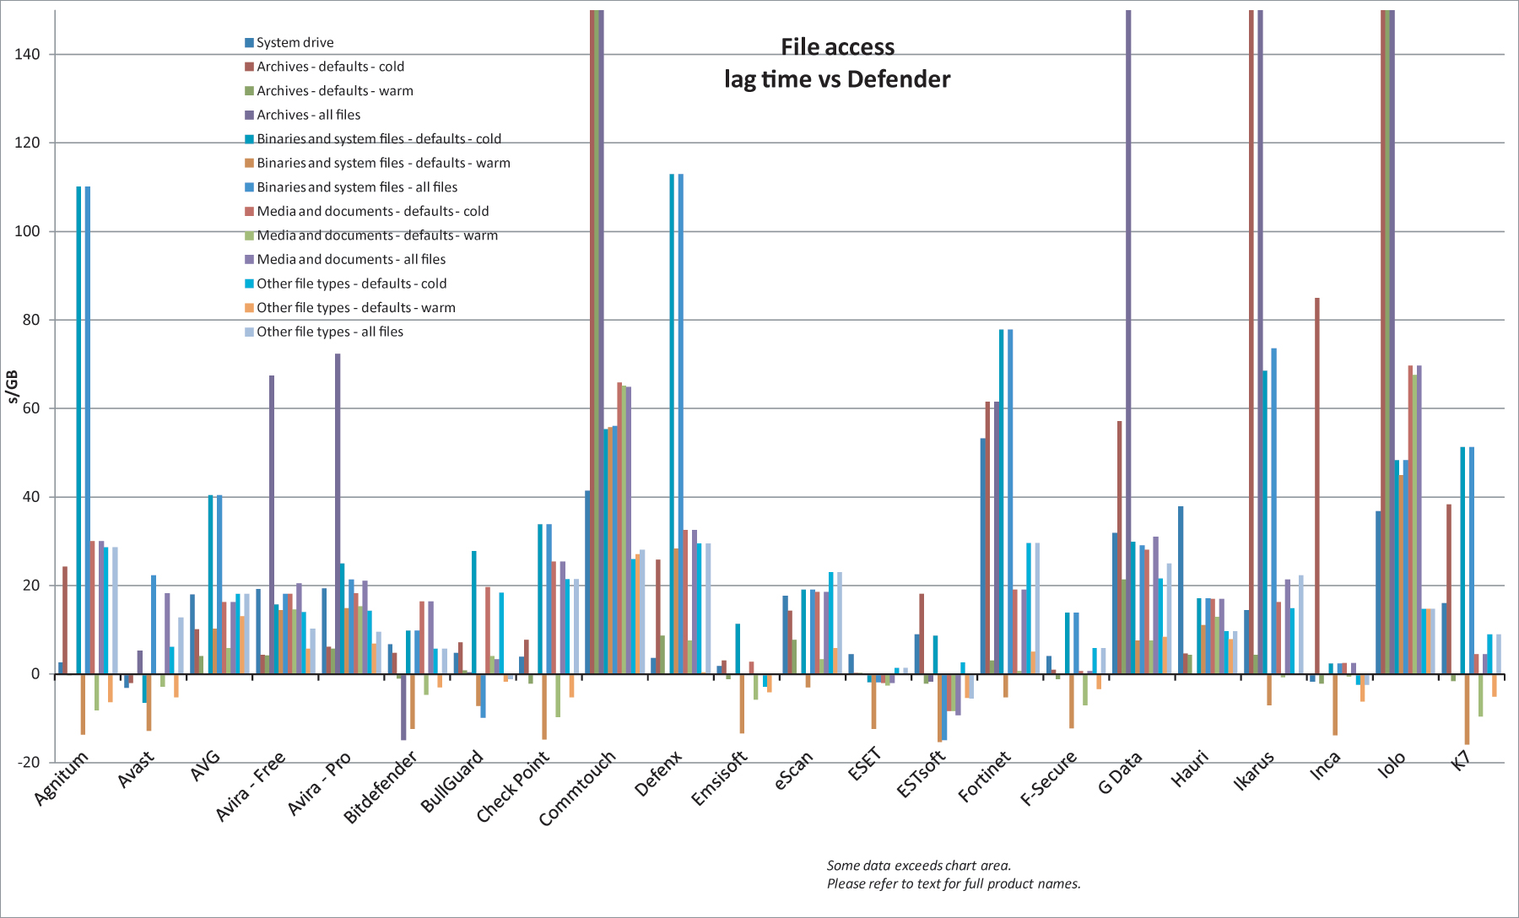
Task: Click the Fortinet x-axis label
Action: click(985, 776)
